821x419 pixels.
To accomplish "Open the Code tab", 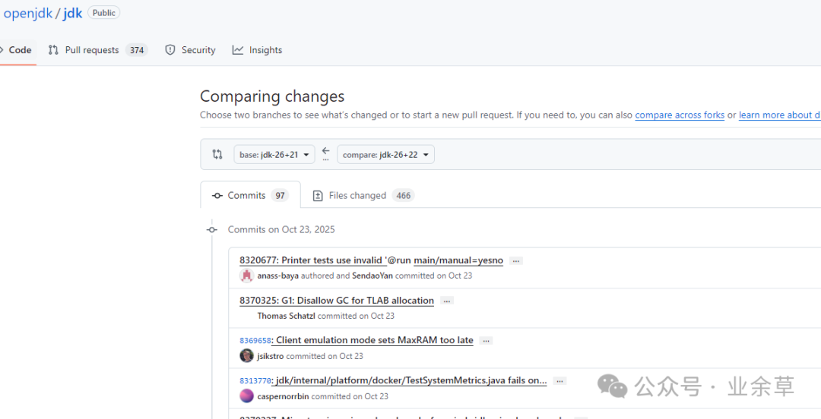I will (19, 50).
